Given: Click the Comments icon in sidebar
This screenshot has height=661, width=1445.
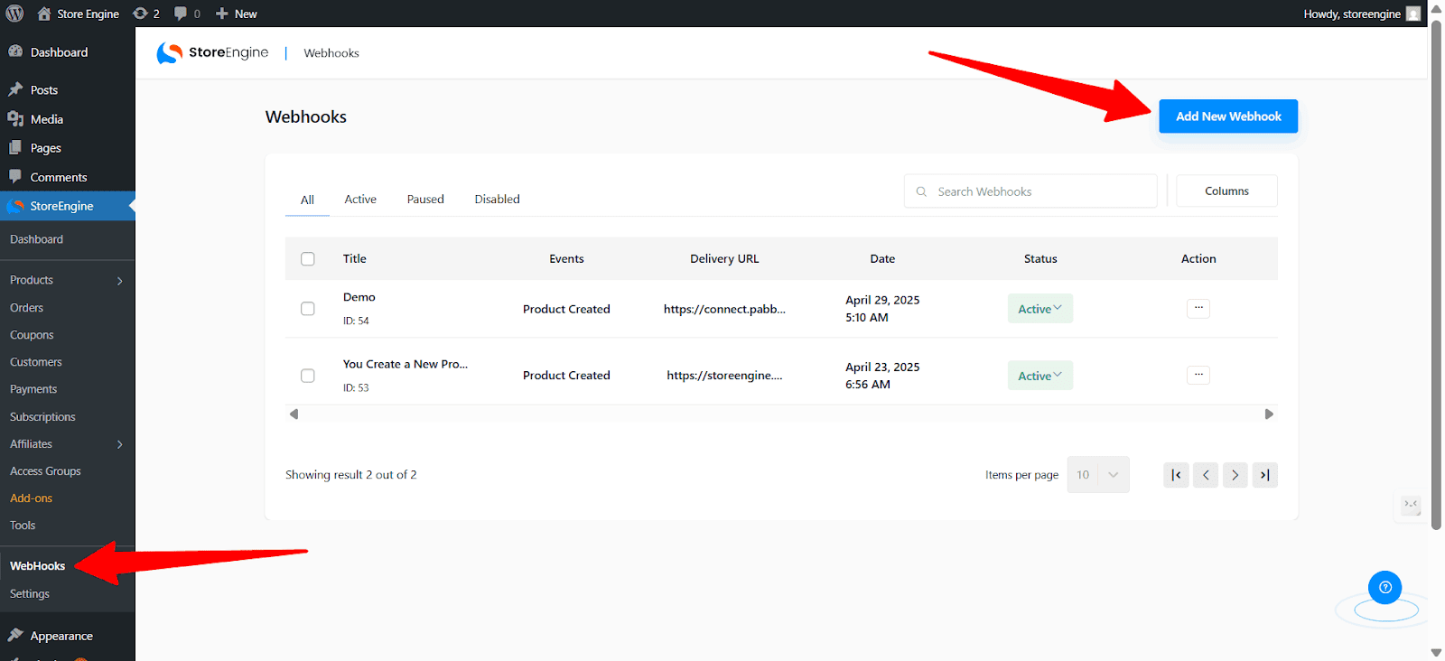Looking at the screenshot, I should click(15, 176).
